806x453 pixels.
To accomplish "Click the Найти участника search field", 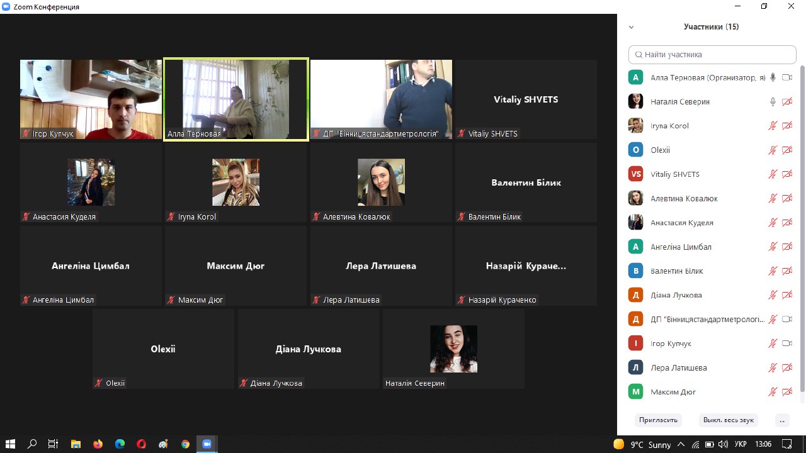I will [712, 55].
